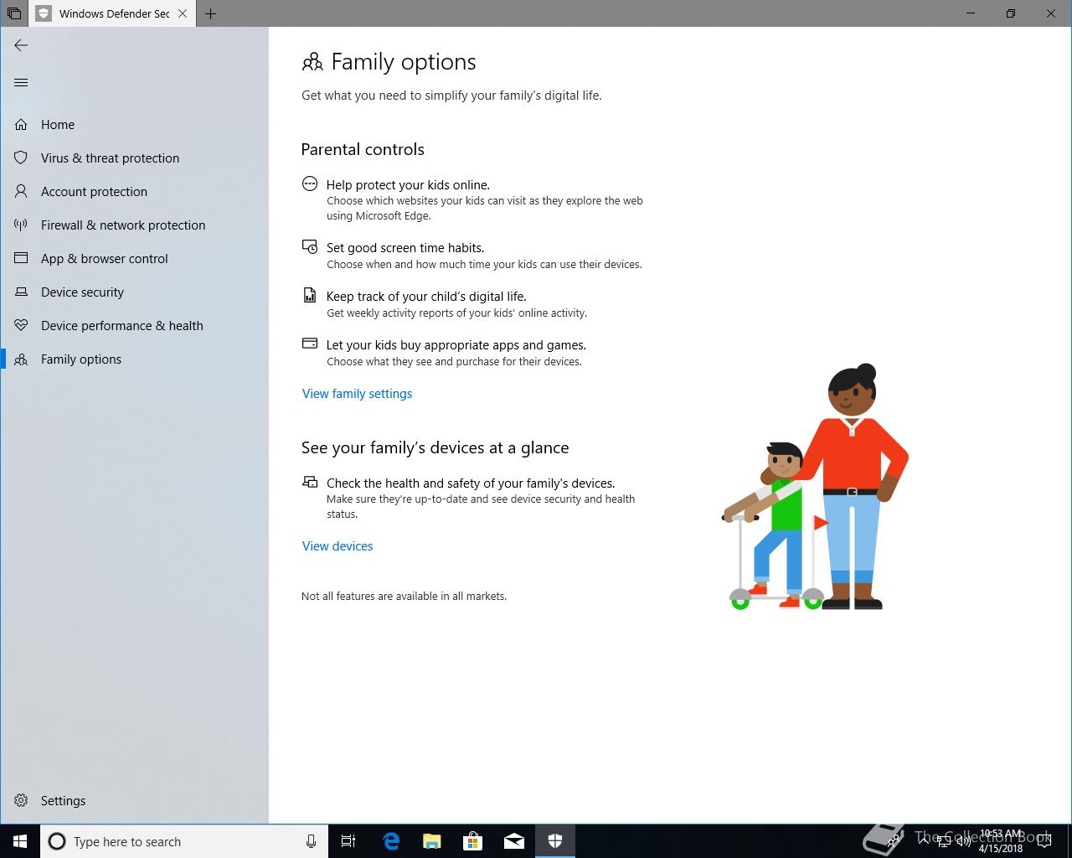Click the credit card purchase icon
The height and width of the screenshot is (858, 1072).
coord(310,344)
